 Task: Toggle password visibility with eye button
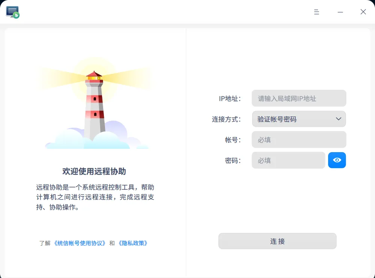(x=337, y=160)
